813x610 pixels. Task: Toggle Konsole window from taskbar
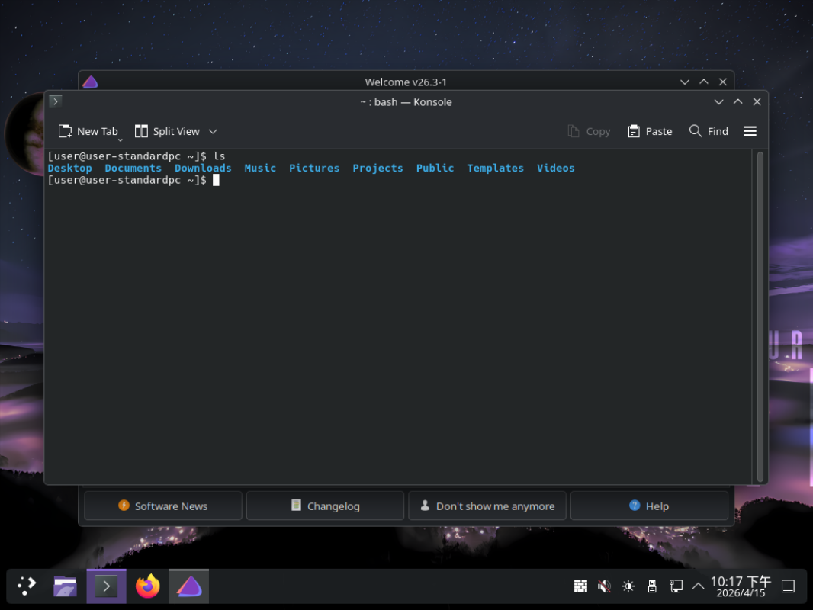coord(106,586)
